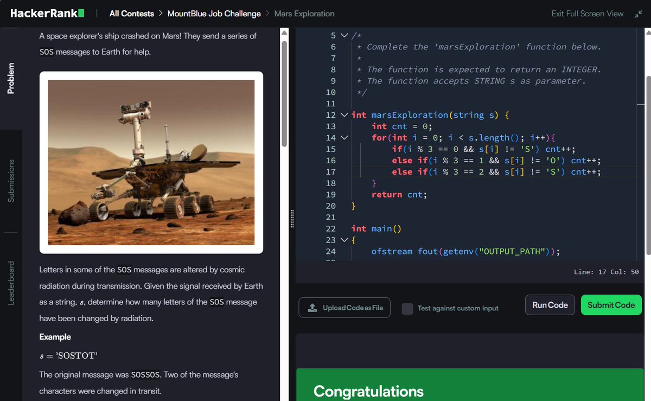Click 'ofstream fout' code on line 24
The width and height of the screenshot is (651, 401).
coord(465,252)
